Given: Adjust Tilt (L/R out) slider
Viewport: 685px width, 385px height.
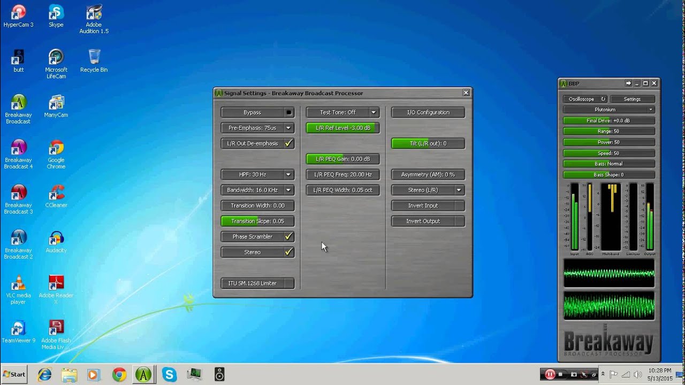Looking at the screenshot, I should click(428, 143).
